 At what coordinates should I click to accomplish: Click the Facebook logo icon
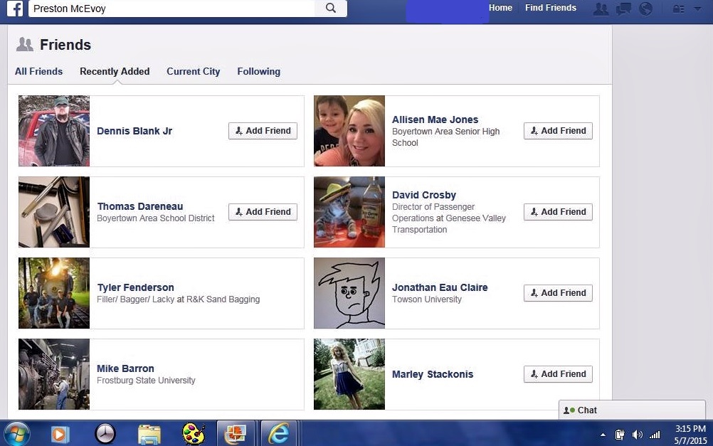click(14, 9)
